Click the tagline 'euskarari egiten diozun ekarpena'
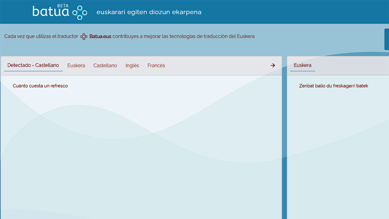The image size is (389, 219). click(149, 12)
